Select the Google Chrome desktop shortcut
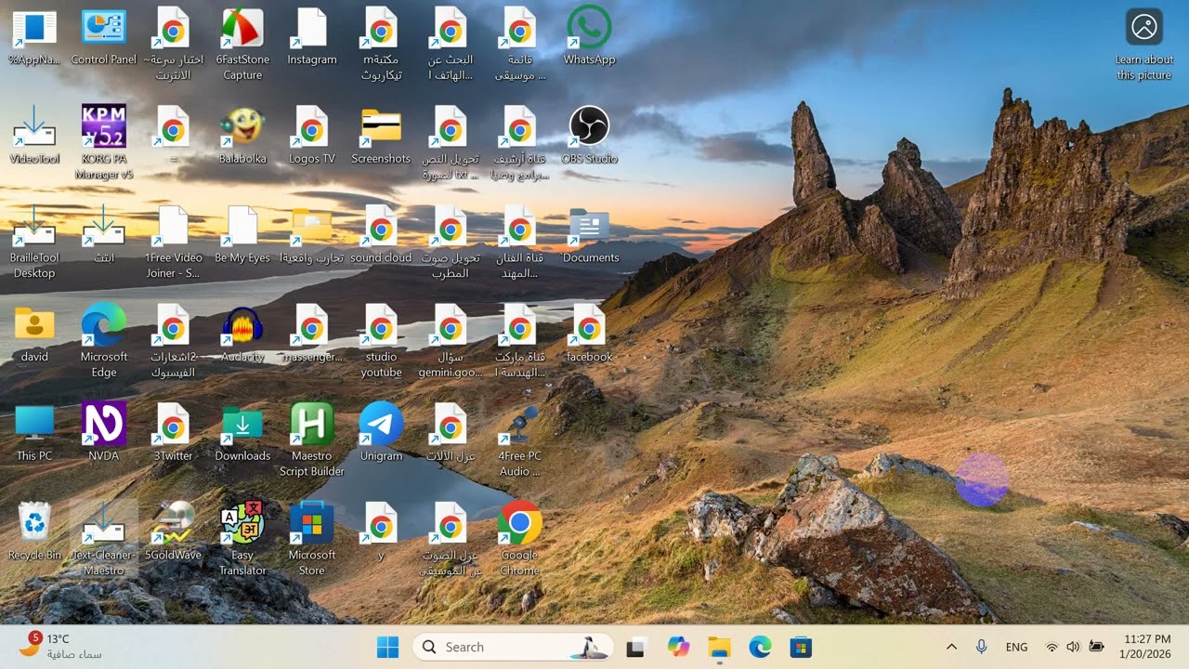 [x=519, y=540]
